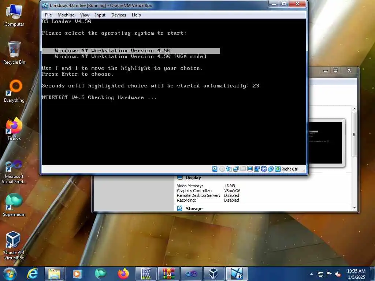The height and width of the screenshot is (281, 375).
Task: Open the Input menu
Action: (100, 15)
